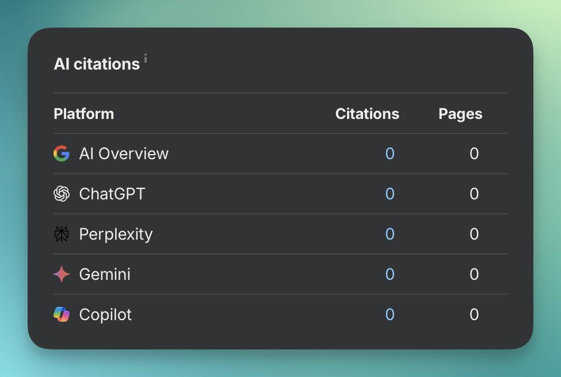Select the Gemini platform label
Image resolution: width=561 pixels, height=377 pixels.
105,274
